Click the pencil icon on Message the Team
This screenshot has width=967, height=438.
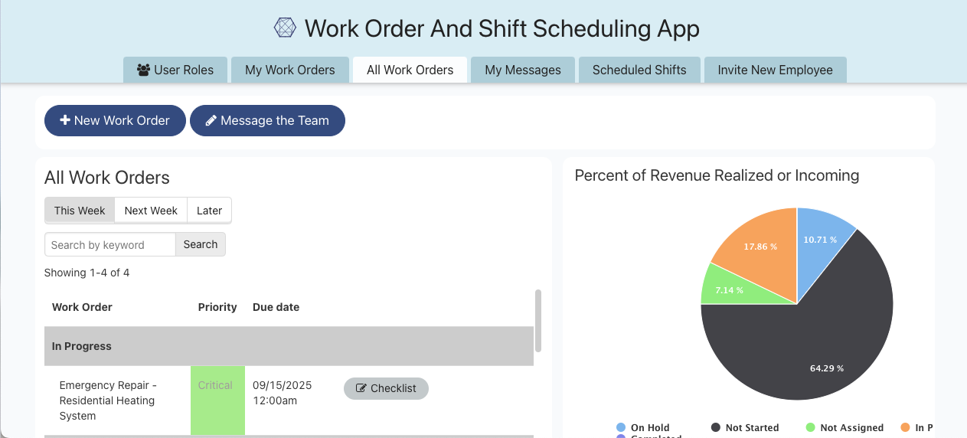(211, 120)
